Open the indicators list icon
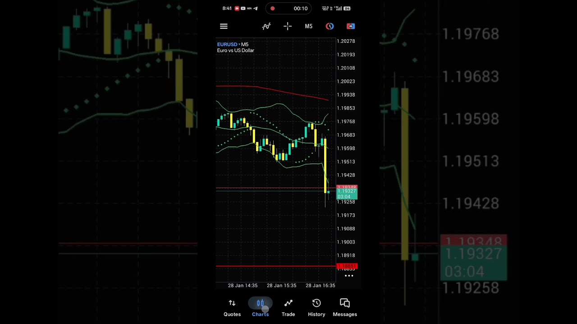The height and width of the screenshot is (324, 577). (x=266, y=26)
